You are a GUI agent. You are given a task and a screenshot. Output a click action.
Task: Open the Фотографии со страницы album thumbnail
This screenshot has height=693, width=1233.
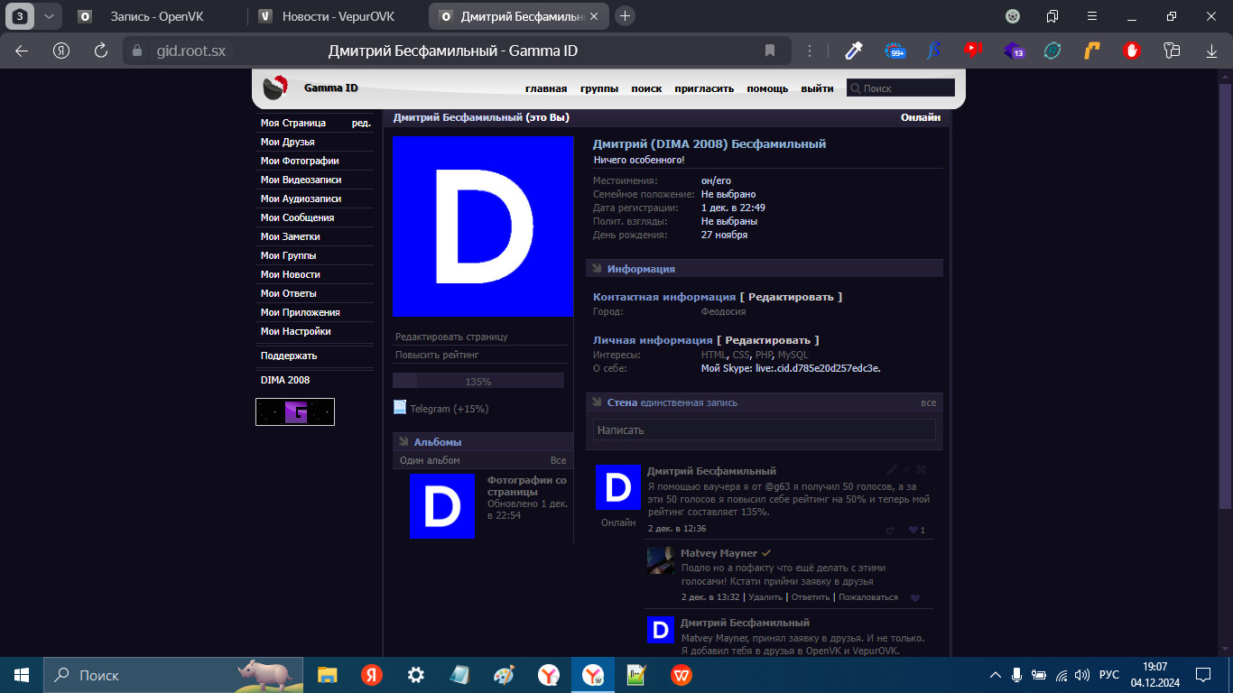coord(441,506)
